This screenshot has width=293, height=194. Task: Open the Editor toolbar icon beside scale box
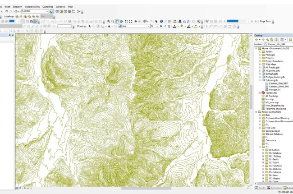coord(52,11)
